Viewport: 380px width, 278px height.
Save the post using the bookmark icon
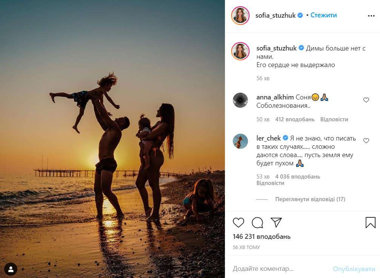coord(370,223)
